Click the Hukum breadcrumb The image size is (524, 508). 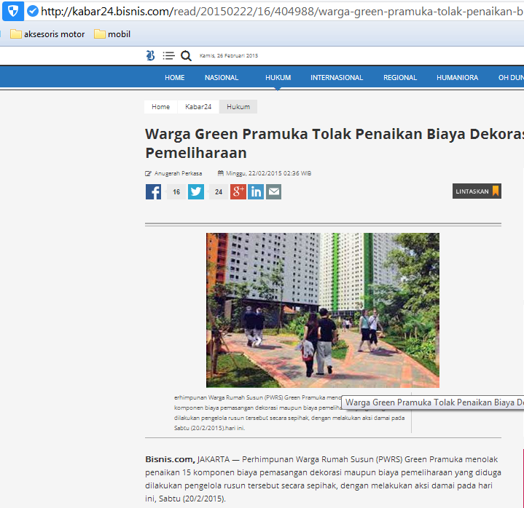click(238, 107)
